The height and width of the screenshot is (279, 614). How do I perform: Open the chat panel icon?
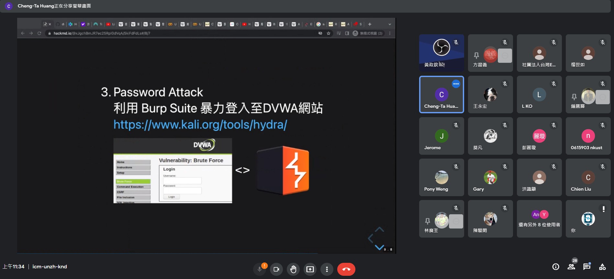tap(587, 267)
